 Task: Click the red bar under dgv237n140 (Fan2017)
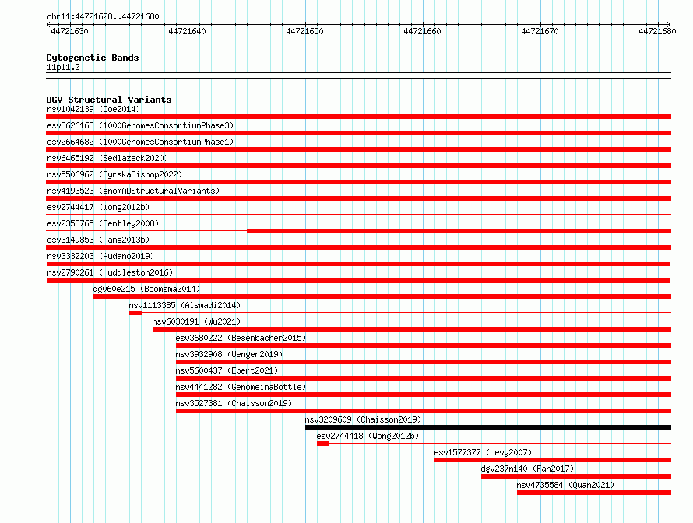point(576,476)
